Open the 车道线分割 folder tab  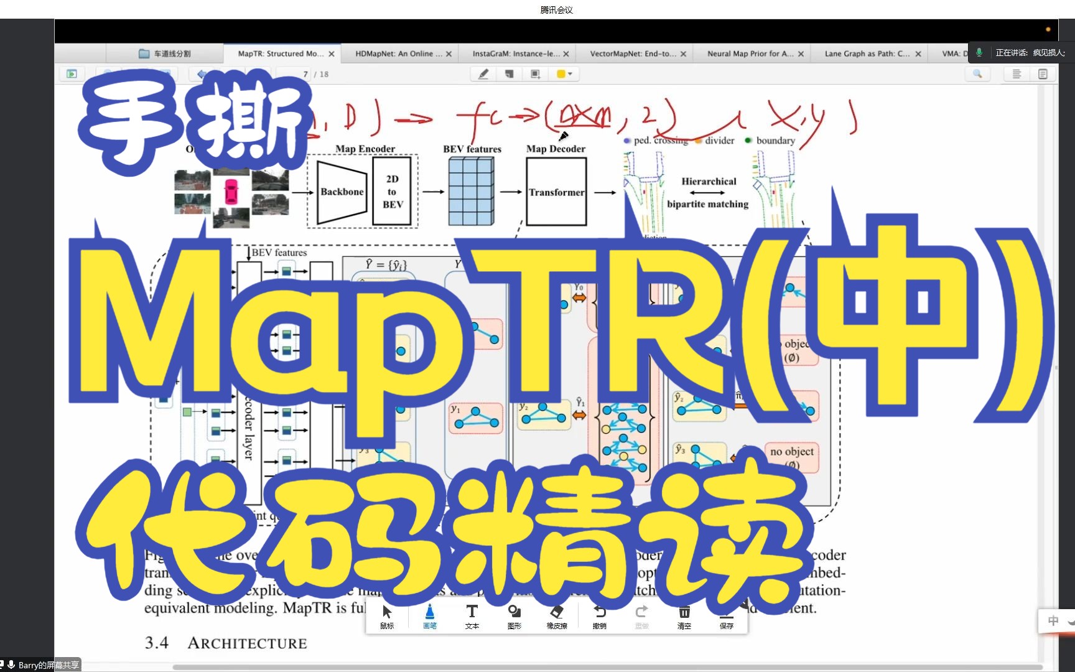coord(165,54)
